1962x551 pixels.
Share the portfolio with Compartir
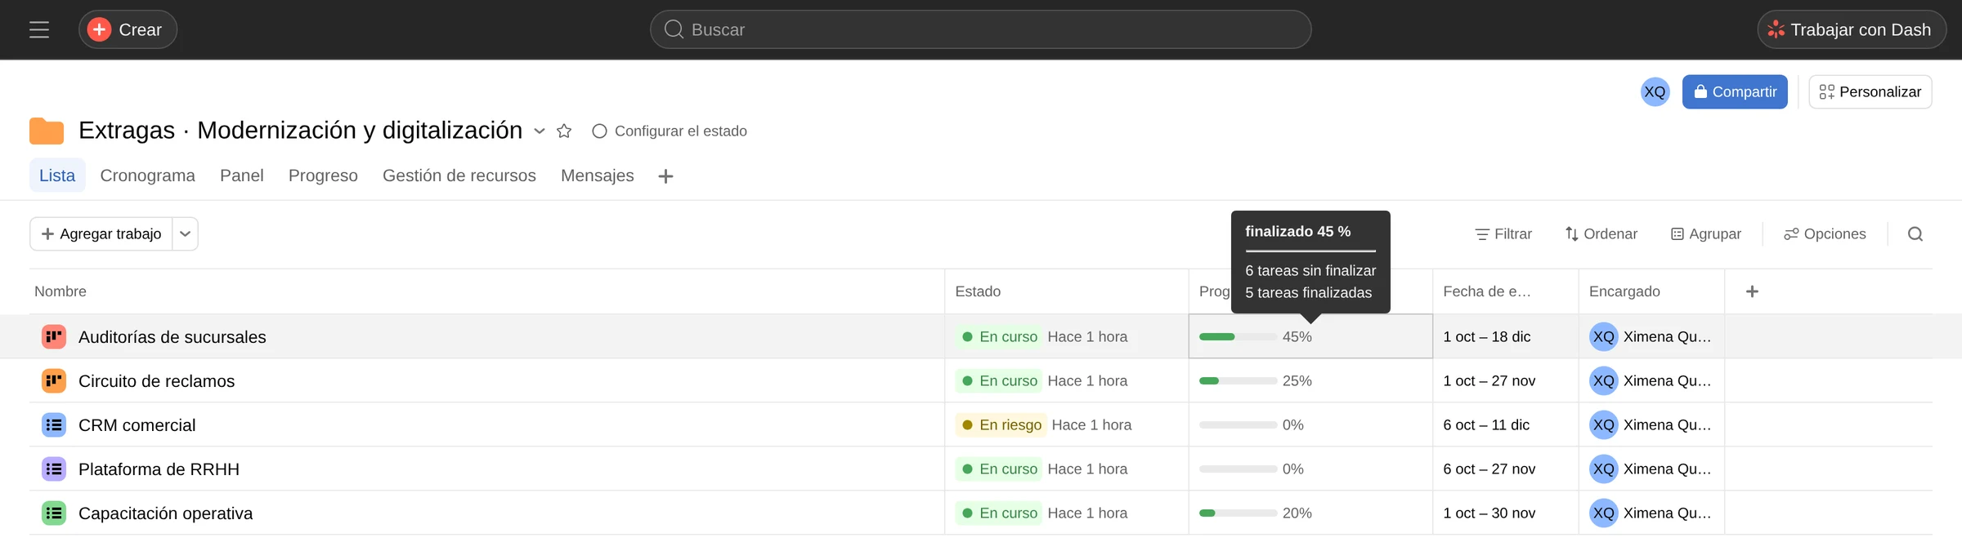coord(1735,92)
